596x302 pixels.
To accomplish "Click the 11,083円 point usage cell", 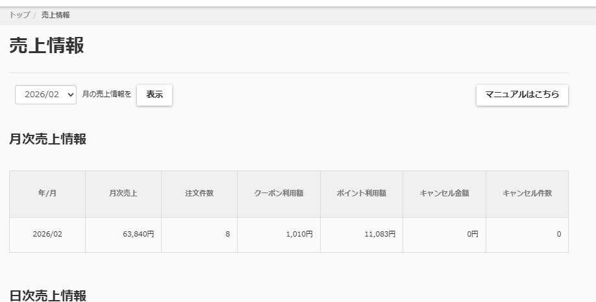I will tap(380, 235).
